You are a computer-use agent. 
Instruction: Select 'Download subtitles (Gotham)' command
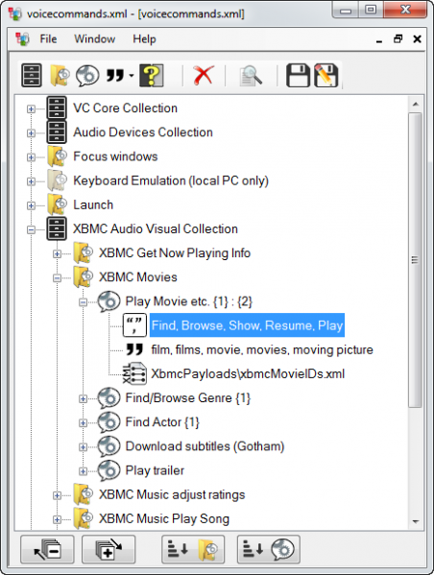(205, 446)
